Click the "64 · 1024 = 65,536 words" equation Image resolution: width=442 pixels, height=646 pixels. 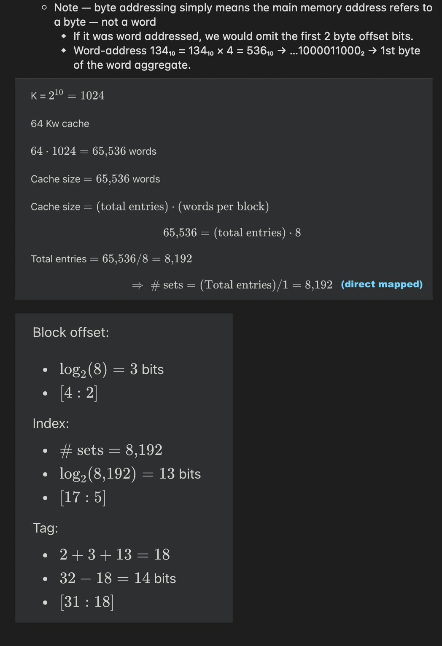tap(93, 151)
